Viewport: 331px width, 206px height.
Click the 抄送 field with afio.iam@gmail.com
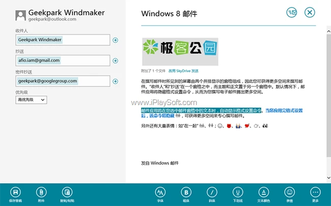[63, 60]
